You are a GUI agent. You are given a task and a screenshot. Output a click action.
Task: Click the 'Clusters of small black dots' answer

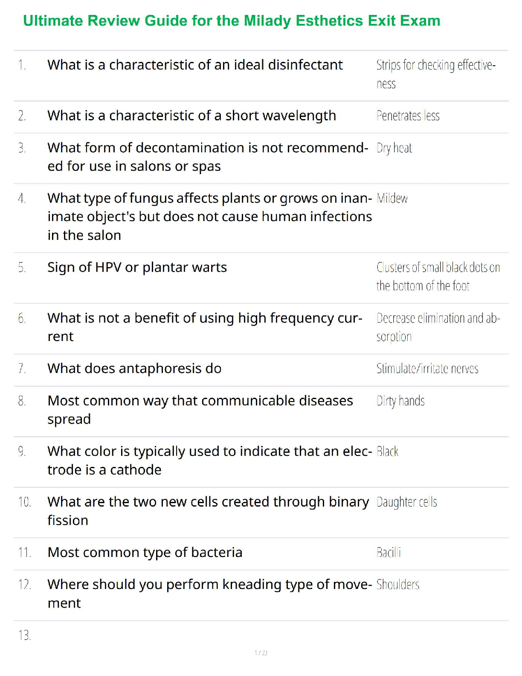click(x=438, y=277)
